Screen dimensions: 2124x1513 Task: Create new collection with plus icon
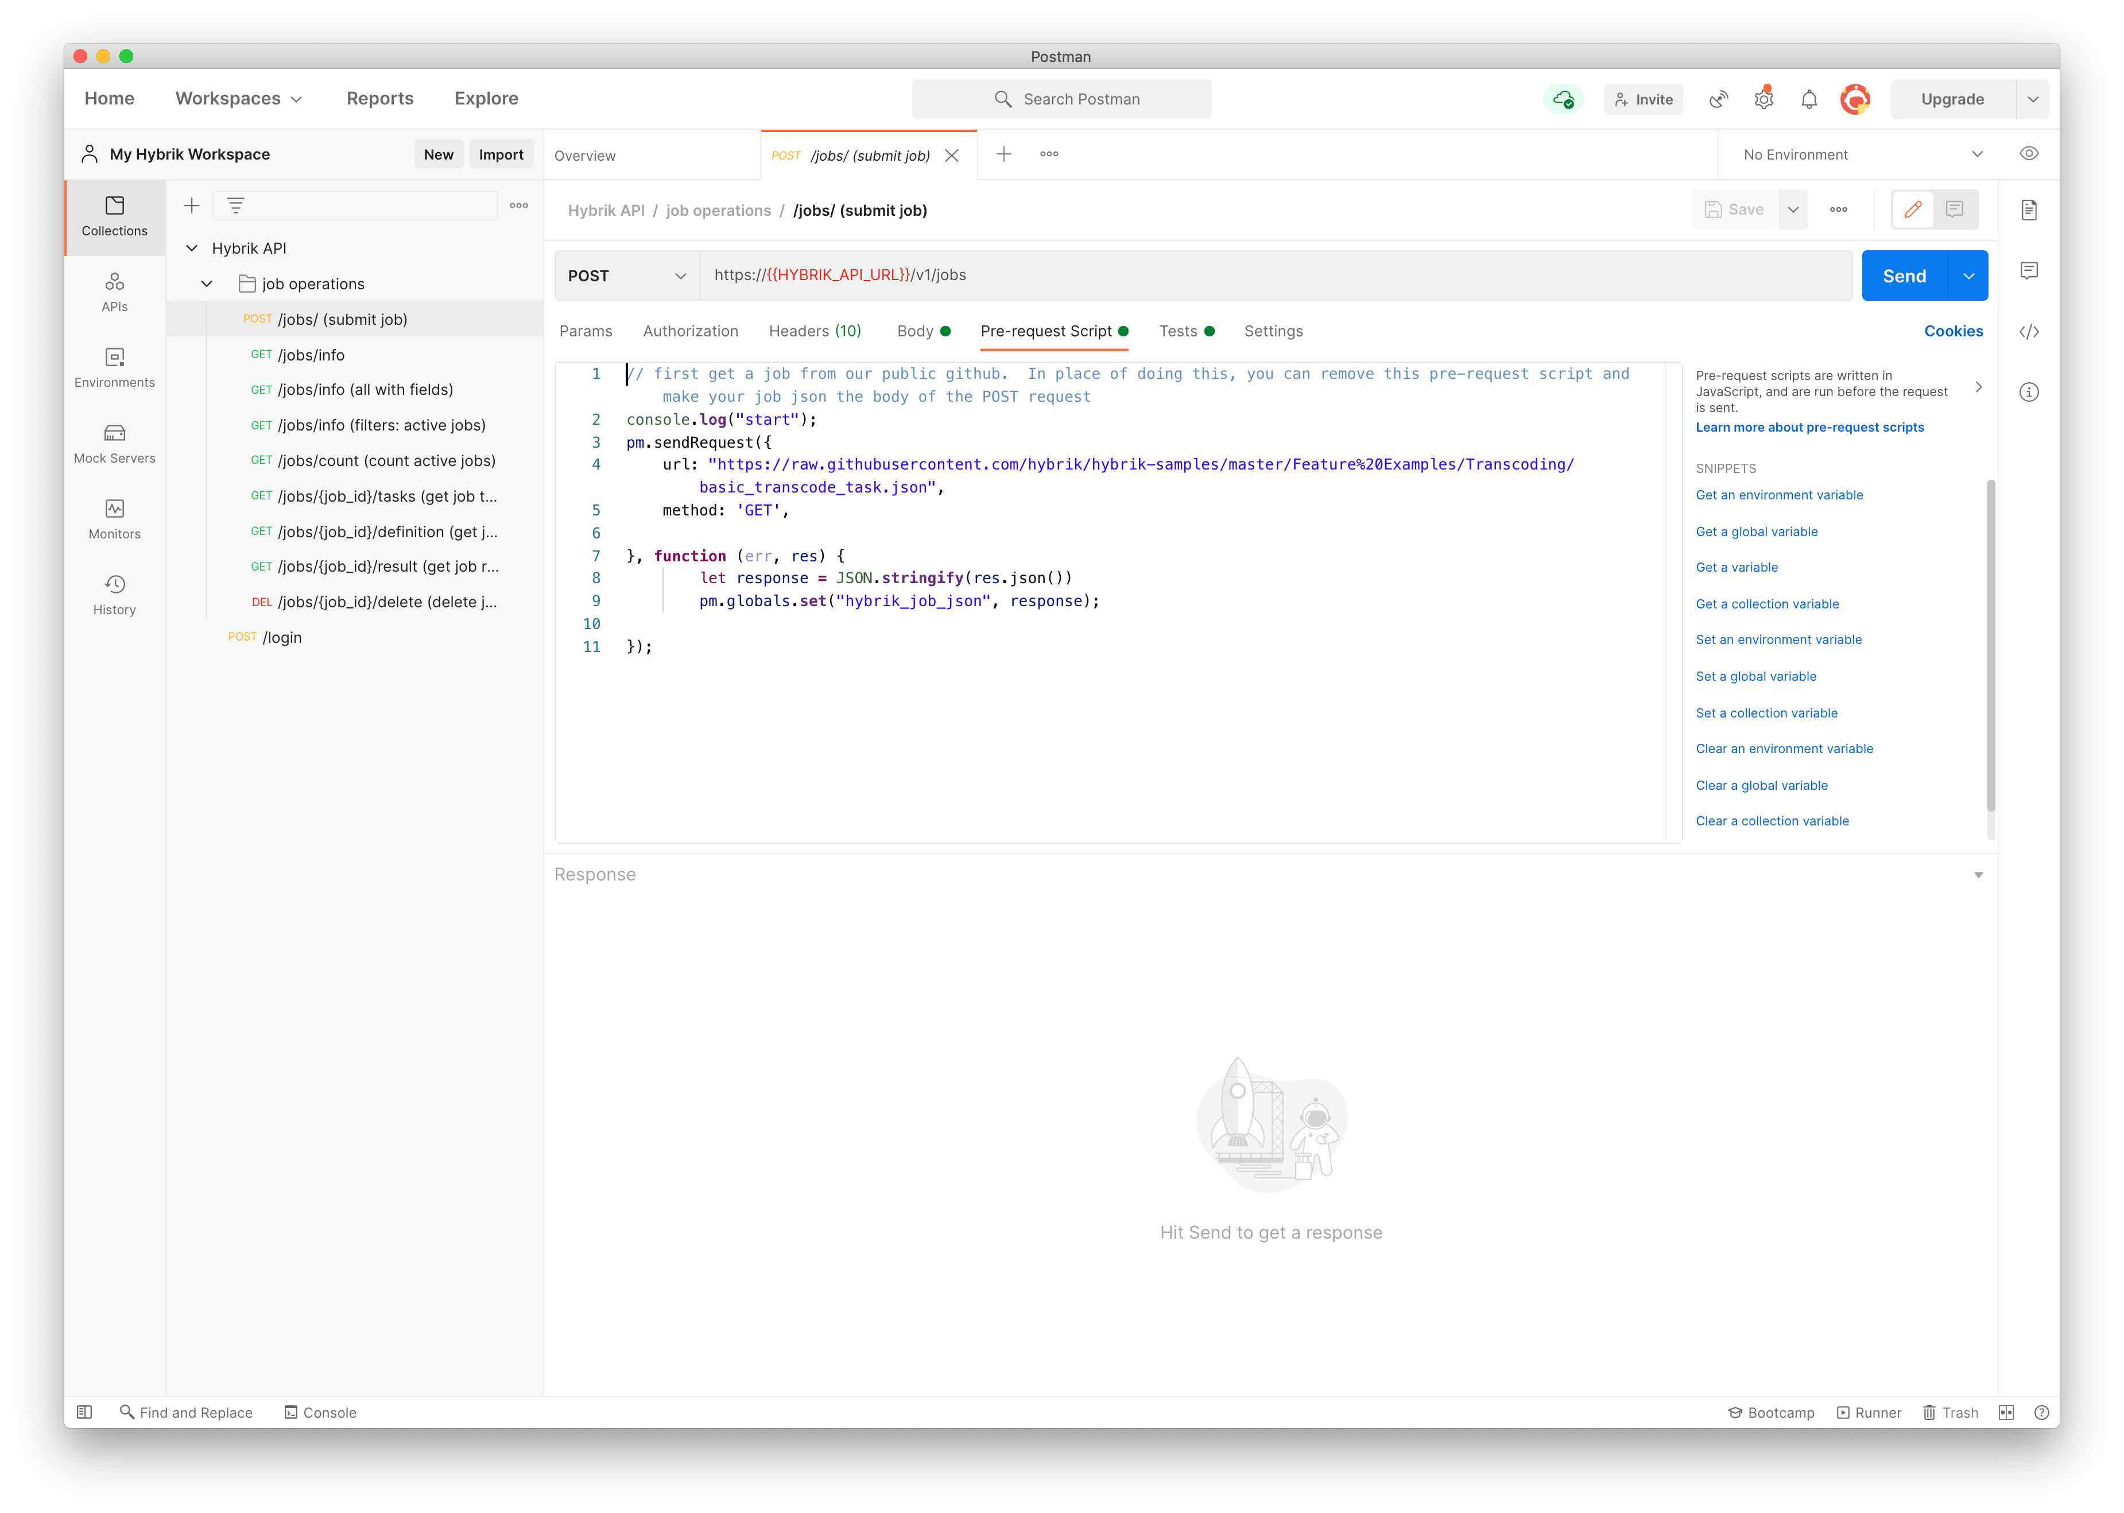pyautogui.click(x=192, y=205)
